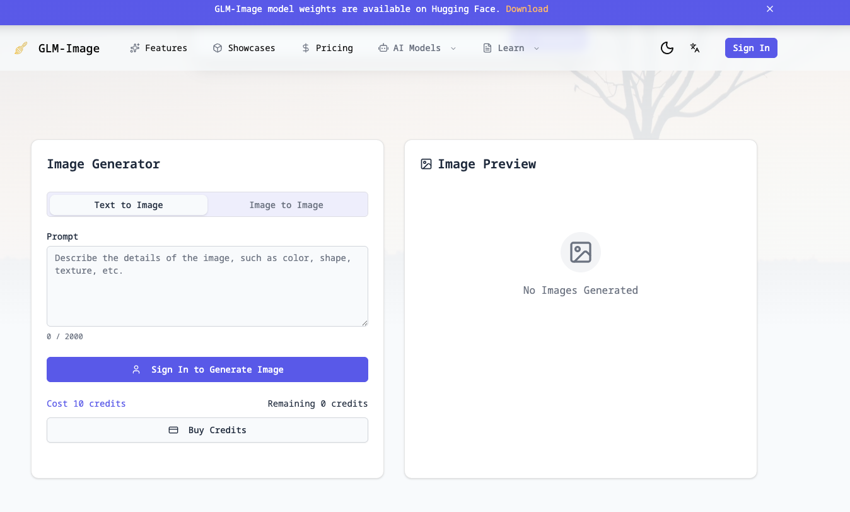Click the cube icon beside Showcases
This screenshot has width=850, height=512.
pyautogui.click(x=218, y=48)
